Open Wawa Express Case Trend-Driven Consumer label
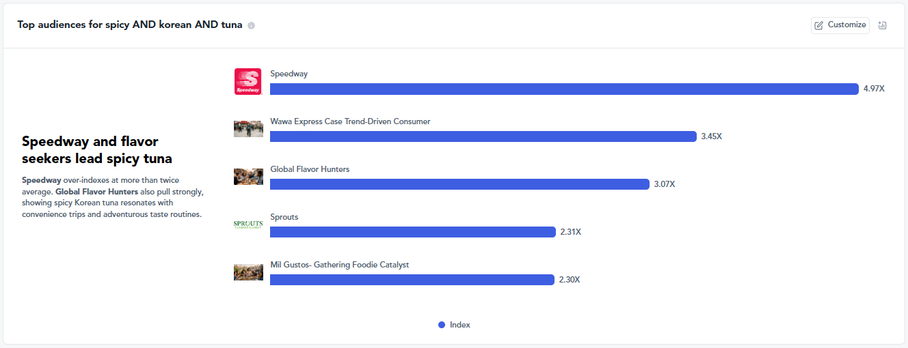 [351, 121]
